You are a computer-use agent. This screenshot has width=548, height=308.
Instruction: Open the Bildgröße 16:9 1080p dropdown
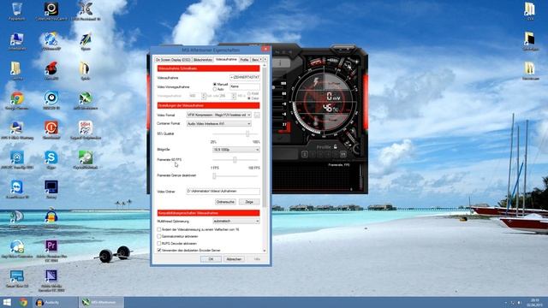pos(236,150)
